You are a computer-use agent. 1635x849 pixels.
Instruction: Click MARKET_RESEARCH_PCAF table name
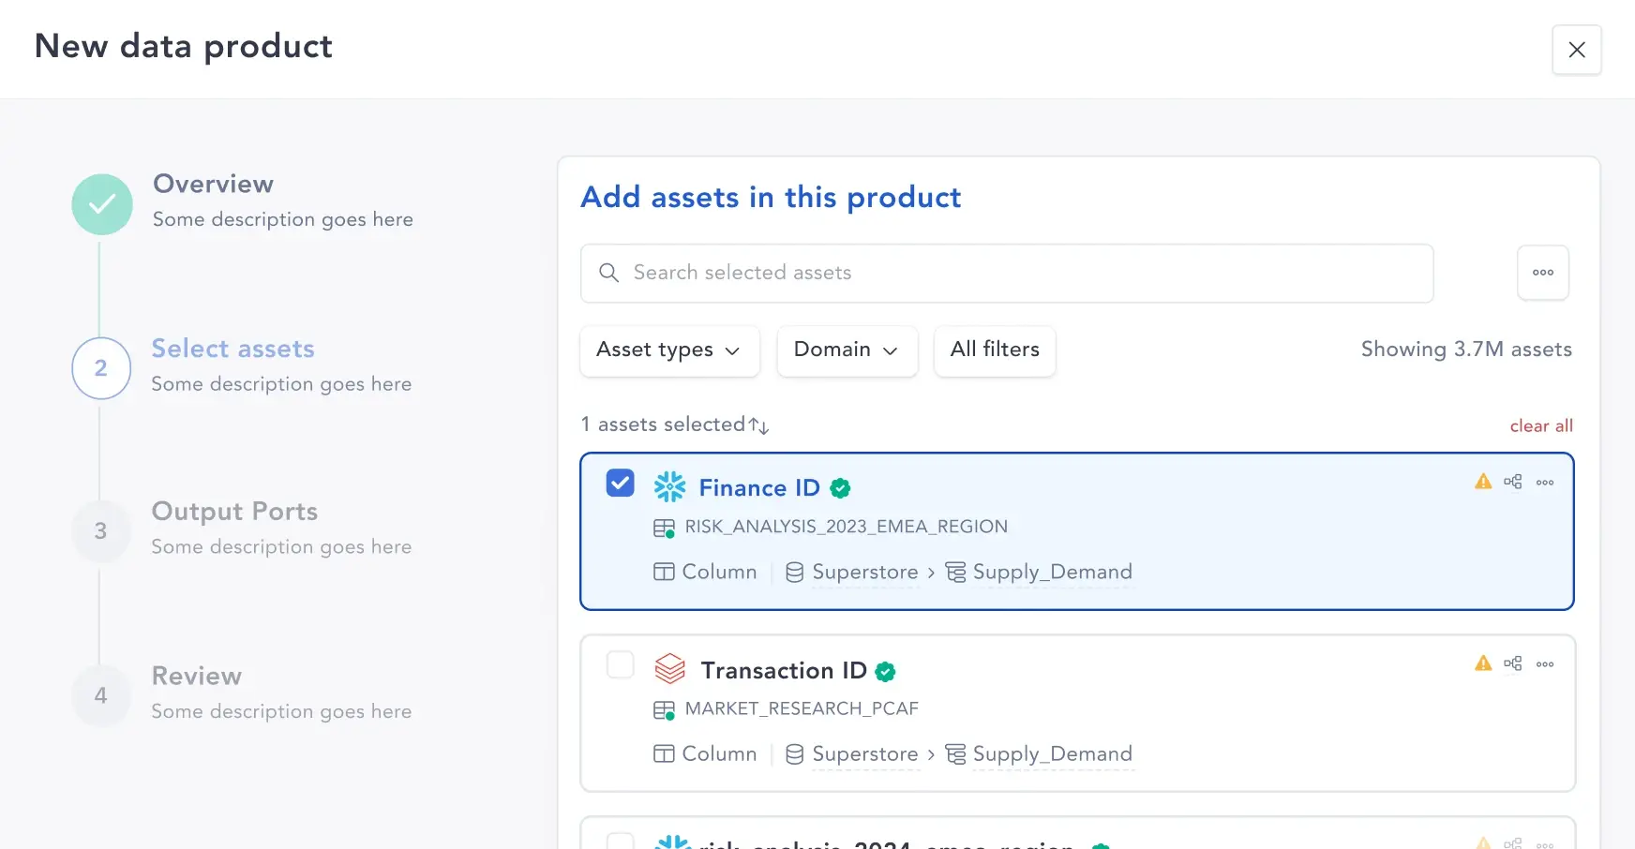(802, 708)
